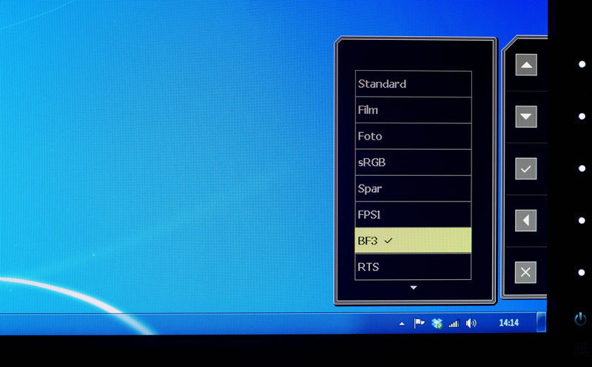This screenshot has width=592, height=367.
Task: Click the Show desktop taskbar button
Action: 541,322
